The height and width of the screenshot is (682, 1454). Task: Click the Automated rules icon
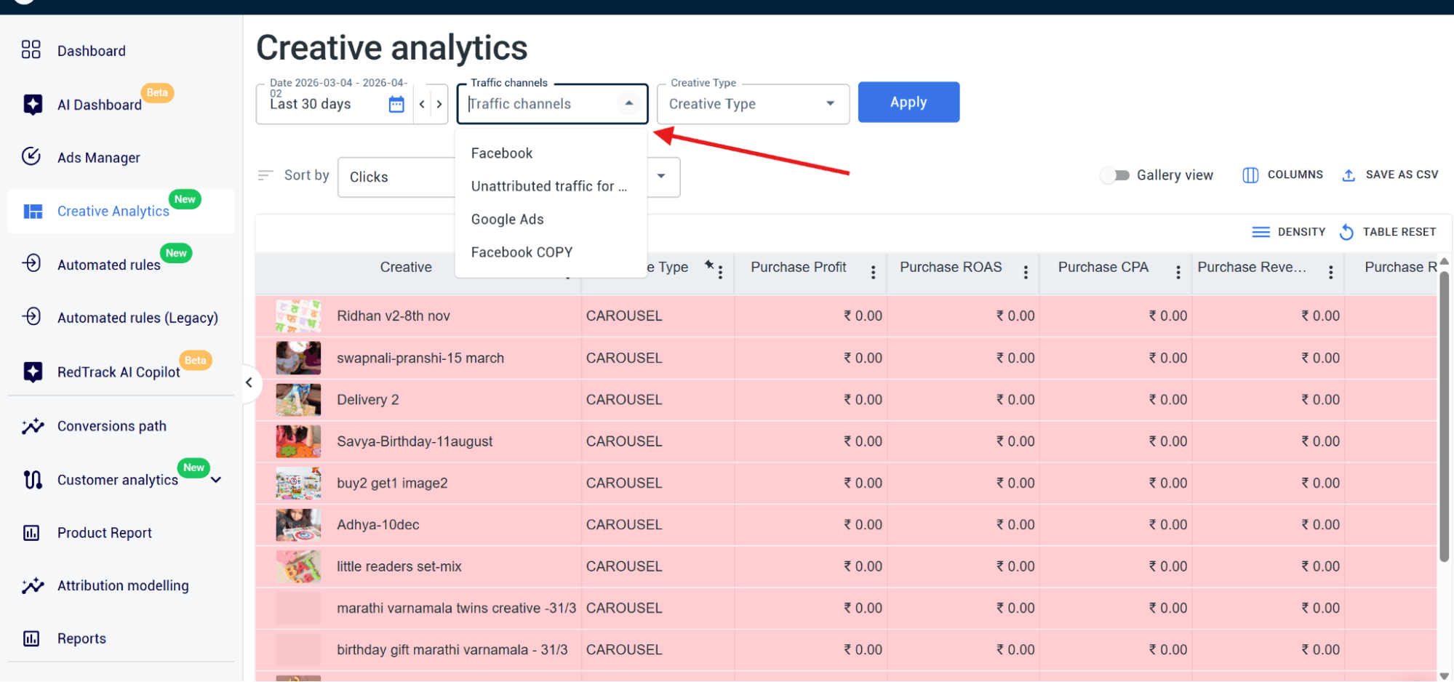31,263
